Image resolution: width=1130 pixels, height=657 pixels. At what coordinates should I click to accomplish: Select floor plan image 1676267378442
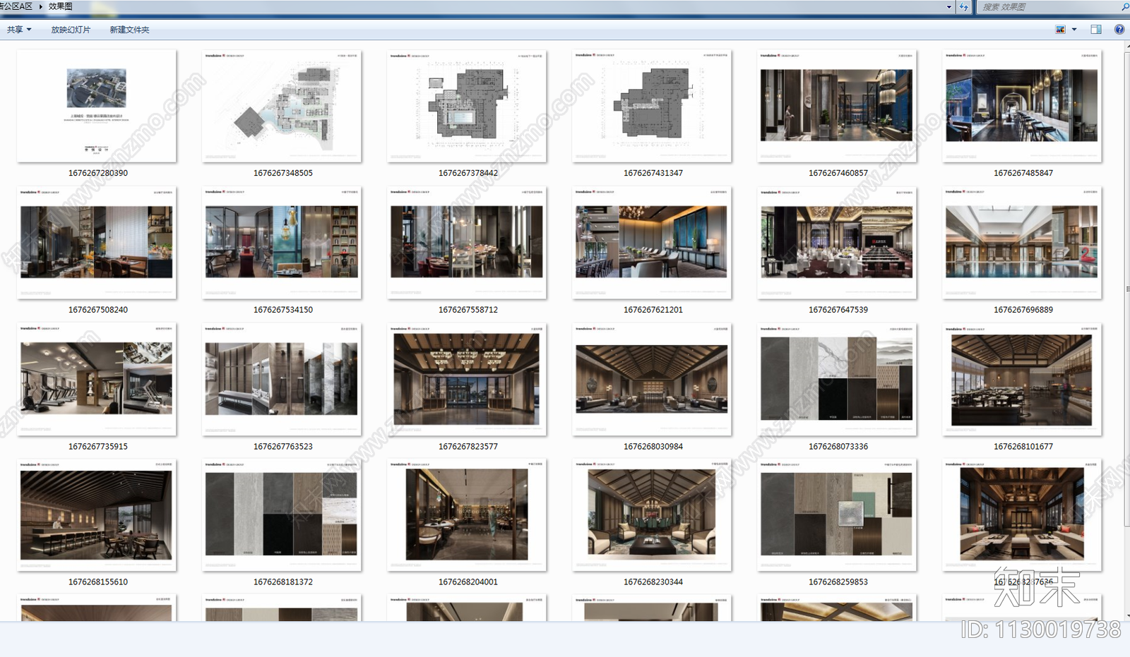tap(467, 106)
